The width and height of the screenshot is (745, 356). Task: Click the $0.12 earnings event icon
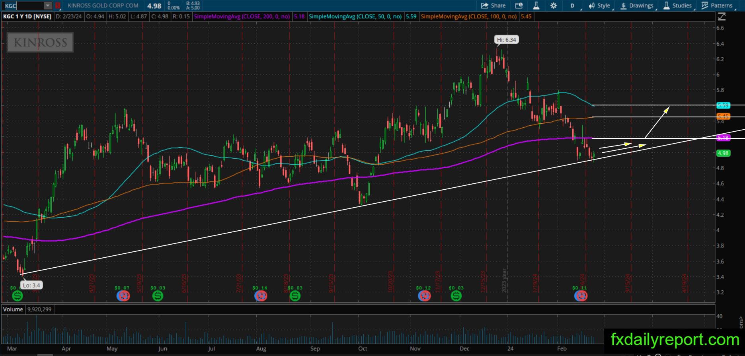click(424, 296)
